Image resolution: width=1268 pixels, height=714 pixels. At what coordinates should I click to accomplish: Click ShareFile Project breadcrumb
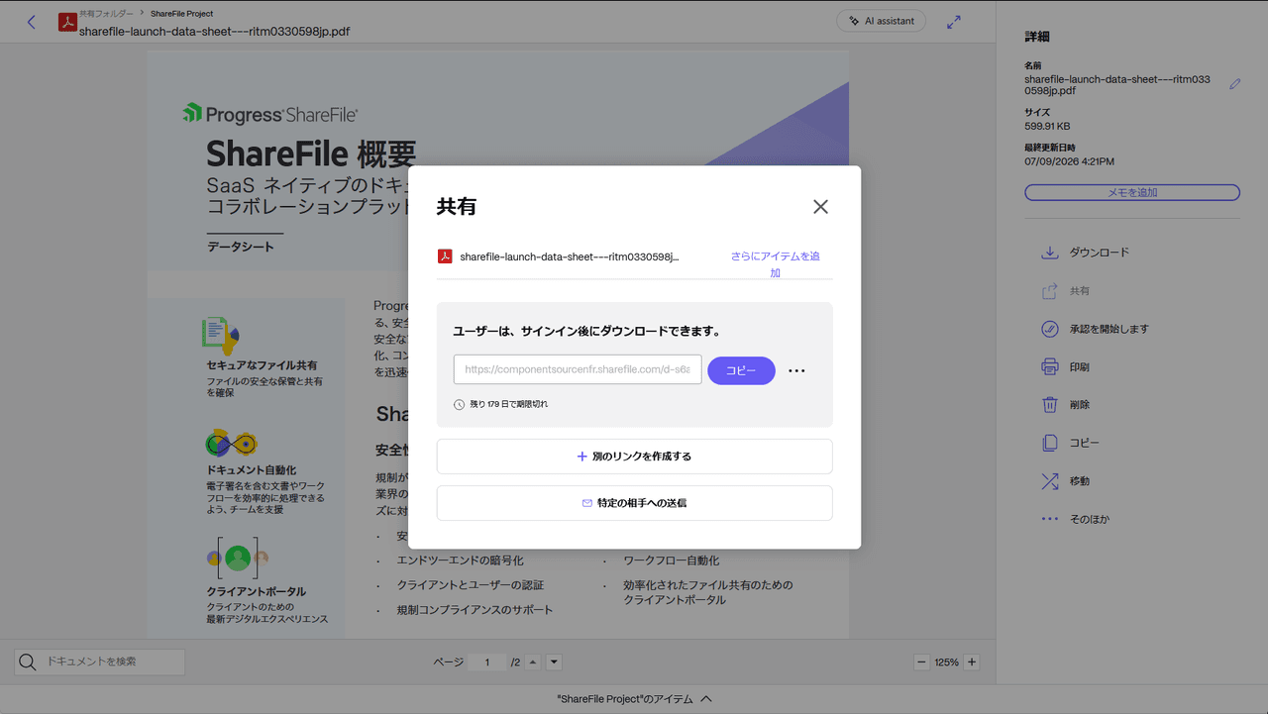pyautogui.click(x=181, y=14)
